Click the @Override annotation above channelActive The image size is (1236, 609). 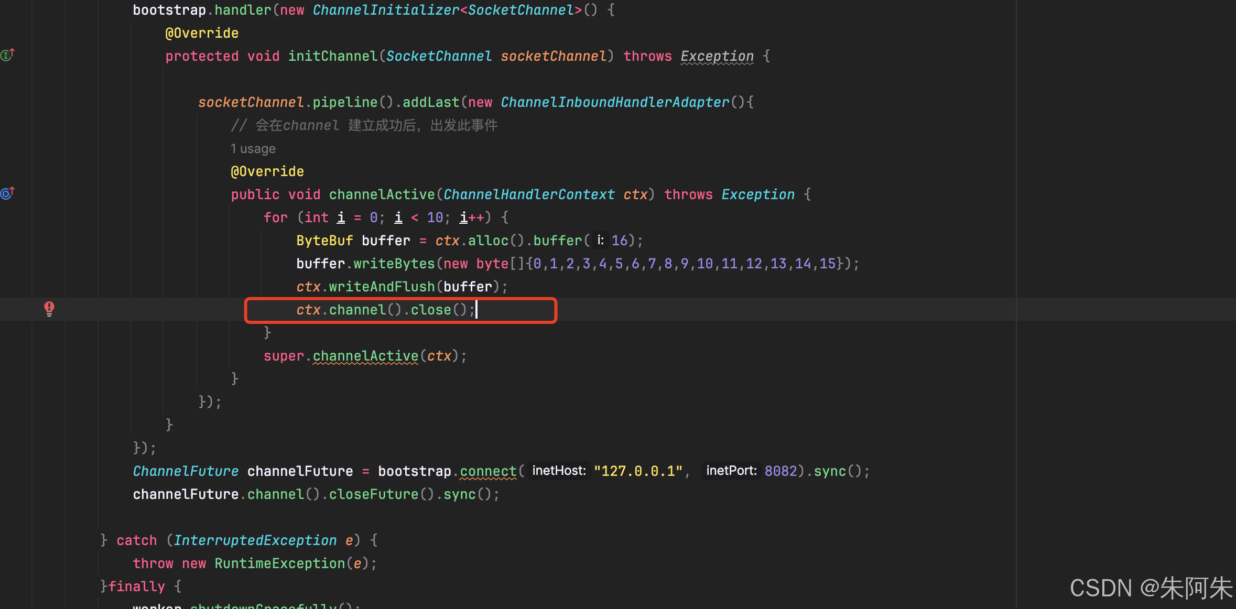pos(267,171)
